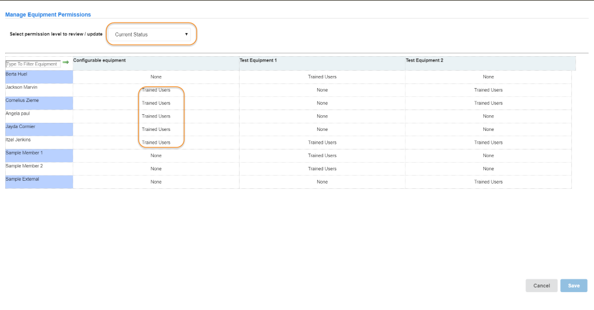Click the Itzel Jenkins row label
This screenshot has width=594, height=310.
tap(18, 140)
